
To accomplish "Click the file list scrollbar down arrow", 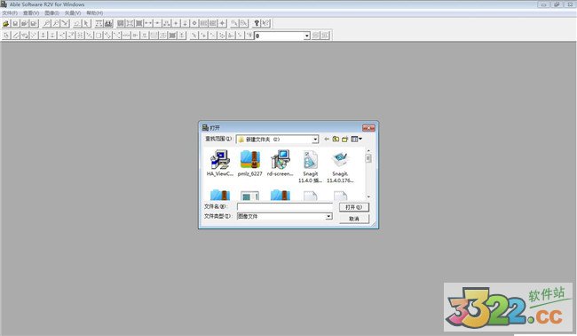I will [368, 196].
